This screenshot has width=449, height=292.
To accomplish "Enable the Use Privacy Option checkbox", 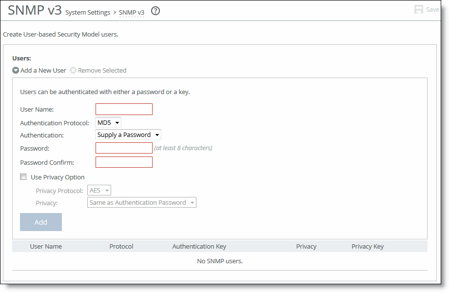I will 23,177.
